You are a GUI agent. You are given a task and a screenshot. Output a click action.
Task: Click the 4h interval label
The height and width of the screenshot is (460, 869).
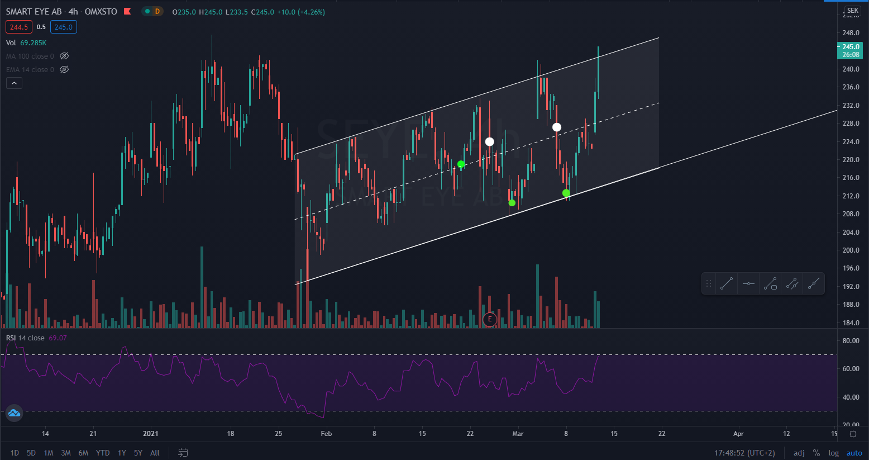coord(73,12)
